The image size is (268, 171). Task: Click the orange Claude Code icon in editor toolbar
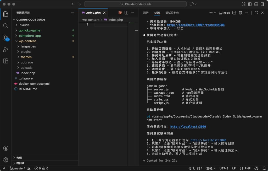point(120,13)
